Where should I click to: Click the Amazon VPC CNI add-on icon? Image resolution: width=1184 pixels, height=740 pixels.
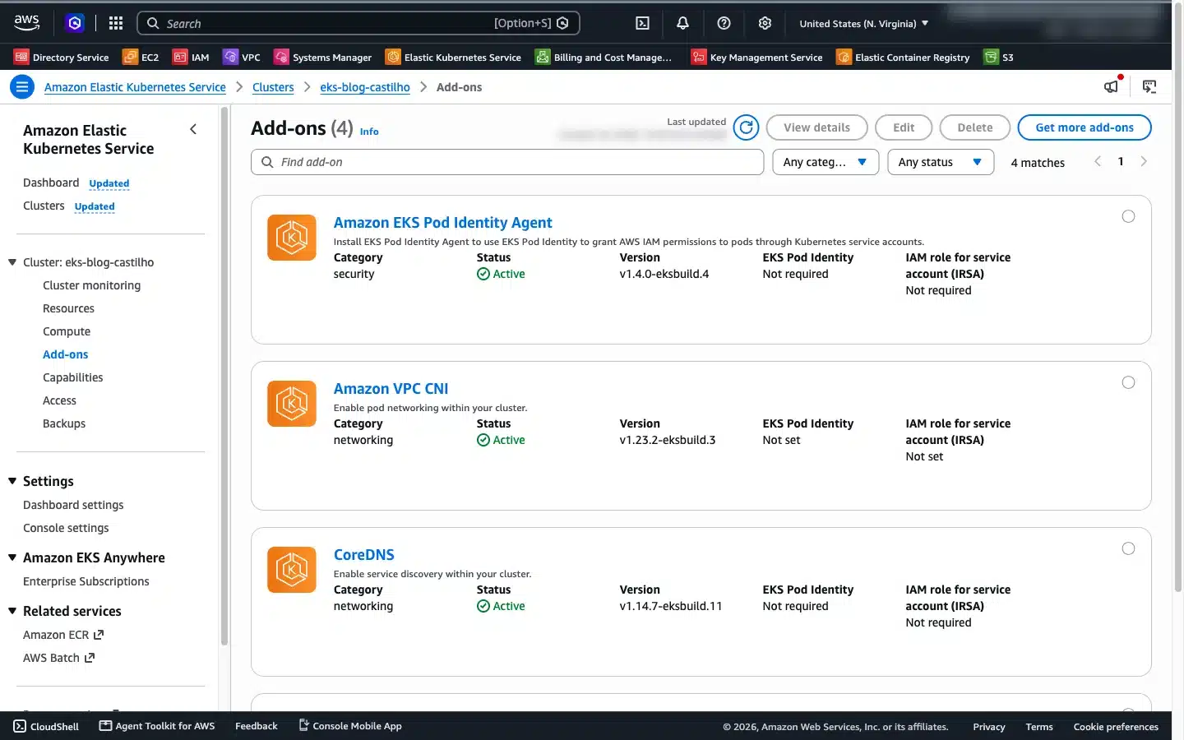[292, 404]
